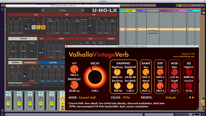Flip the VCA env/gate switch
206x116 pixels.
(40, 51)
